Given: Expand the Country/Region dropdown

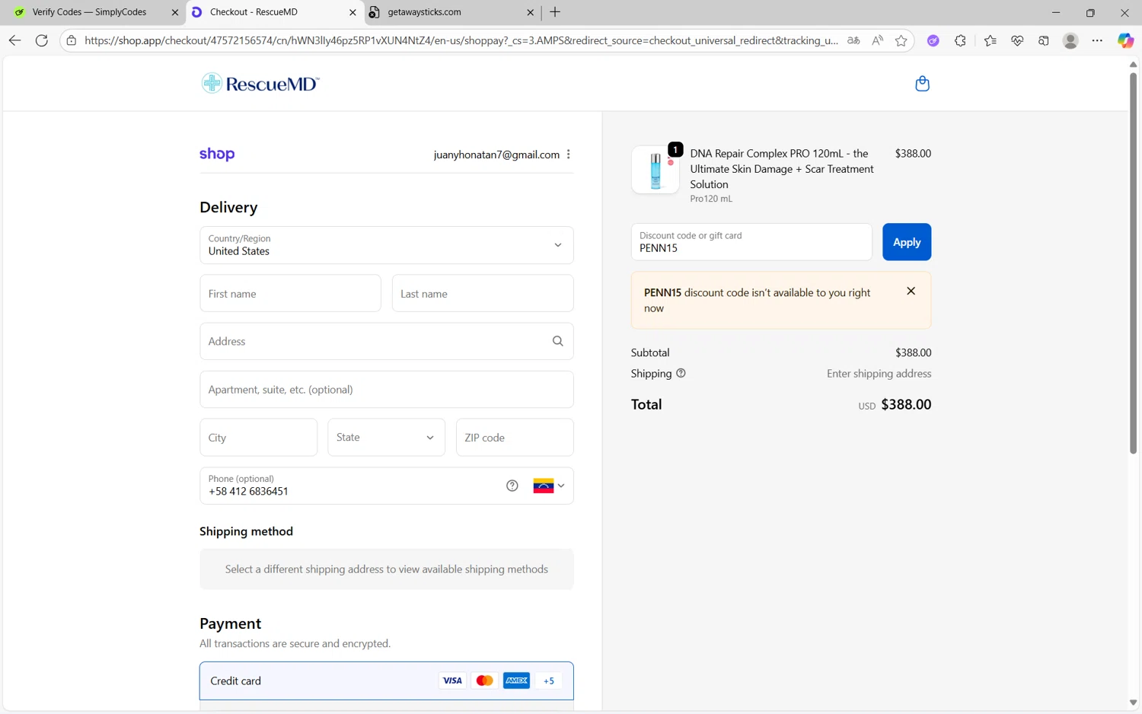Looking at the screenshot, I should 387,245.
